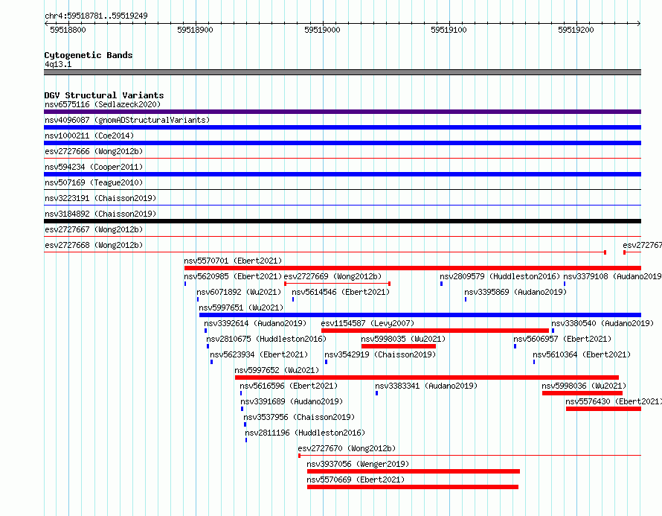Click the red nsv3937056 variant bar
This screenshot has height=516, width=662.
pos(414,471)
